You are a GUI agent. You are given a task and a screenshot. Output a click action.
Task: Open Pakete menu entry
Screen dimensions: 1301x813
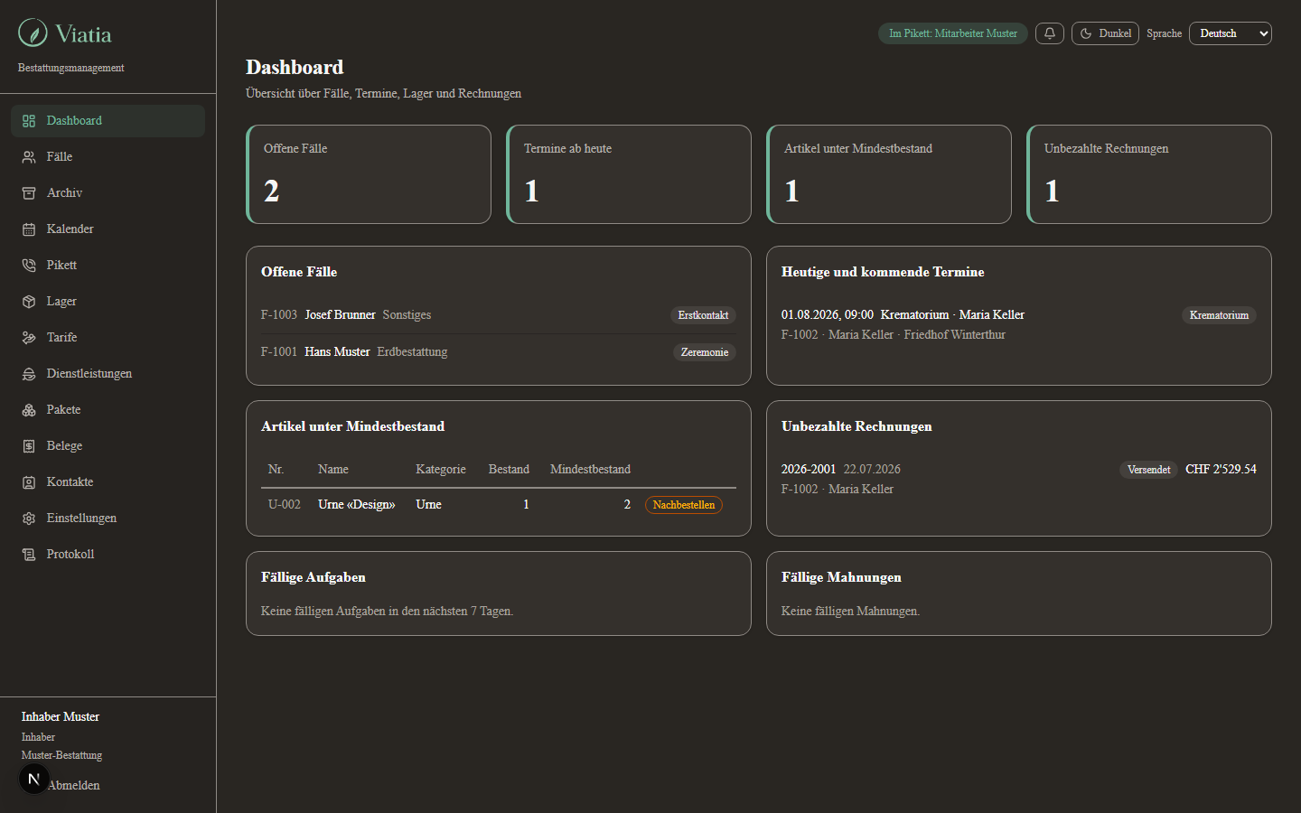click(x=108, y=410)
